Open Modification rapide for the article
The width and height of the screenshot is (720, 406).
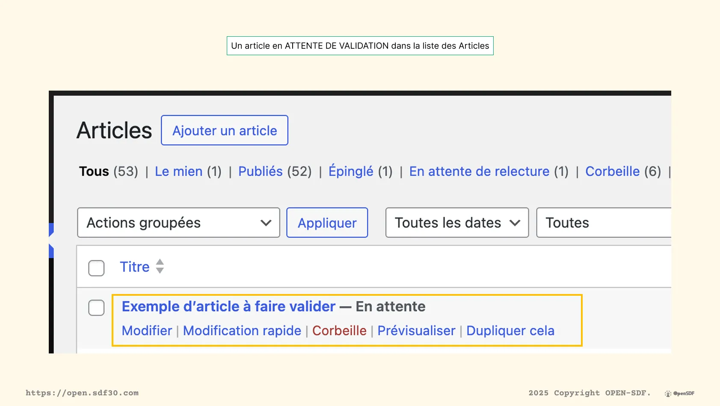(x=242, y=330)
